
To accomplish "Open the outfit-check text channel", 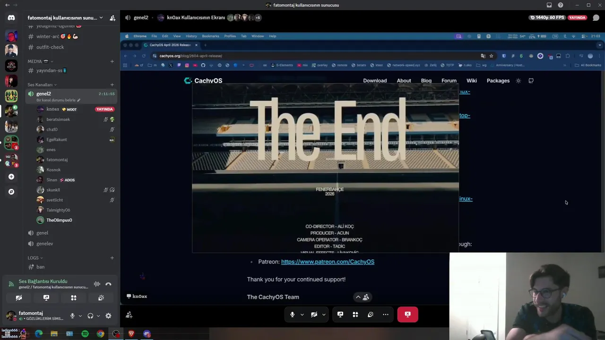I will (x=71, y=47).
